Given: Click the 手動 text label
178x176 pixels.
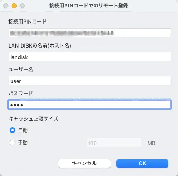Looking at the screenshot, I should point(23,143).
